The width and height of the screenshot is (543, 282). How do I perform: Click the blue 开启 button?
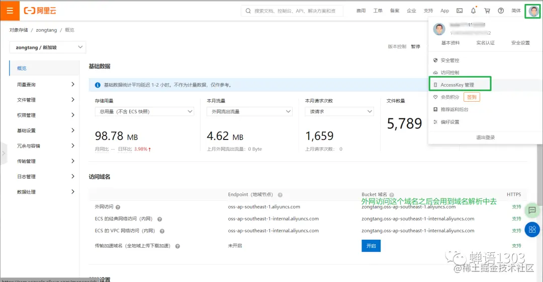click(371, 246)
